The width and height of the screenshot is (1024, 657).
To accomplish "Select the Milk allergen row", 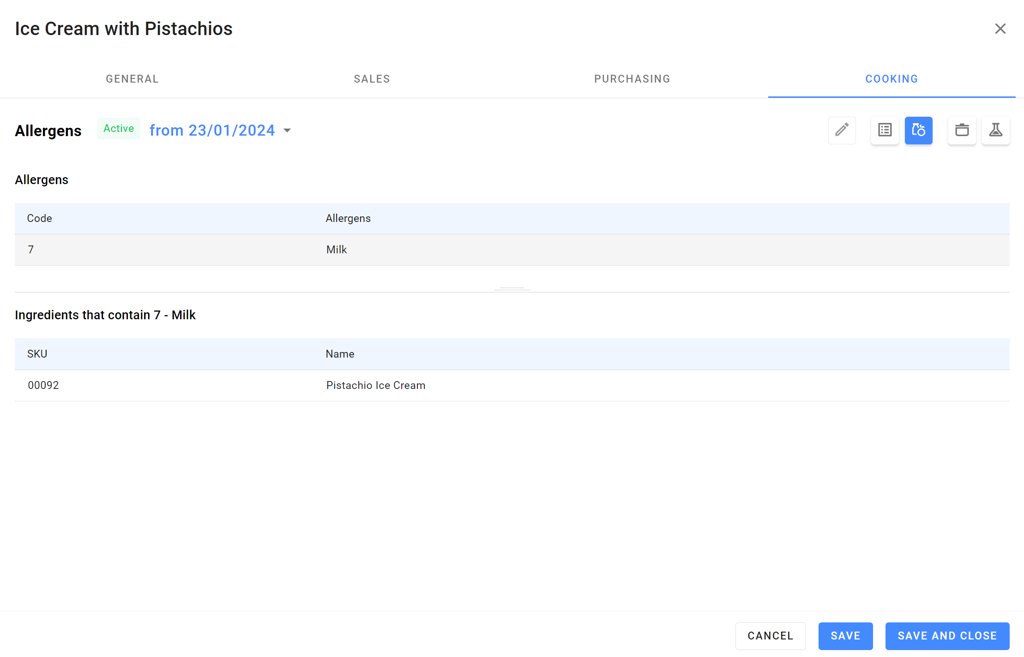I will (512, 250).
